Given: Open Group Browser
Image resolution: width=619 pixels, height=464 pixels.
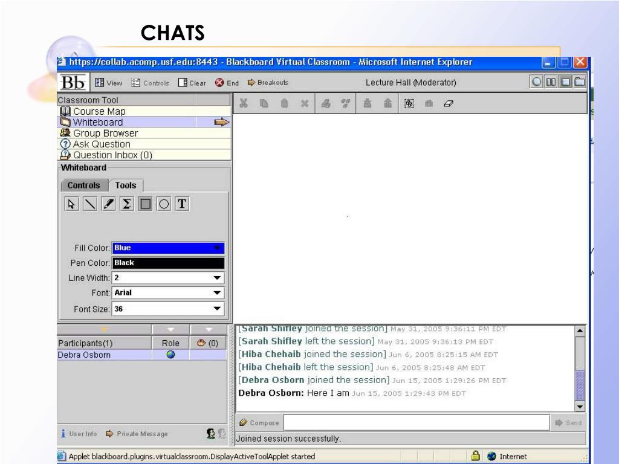Looking at the screenshot, I should click(x=144, y=134).
